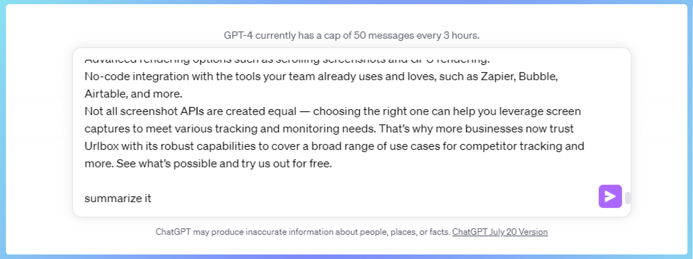Screen dimensions: 693x259
Task: Click the empty line above "summarize it"
Action: click(210, 181)
